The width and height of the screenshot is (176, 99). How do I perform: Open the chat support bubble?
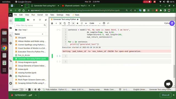[x=168, y=84]
